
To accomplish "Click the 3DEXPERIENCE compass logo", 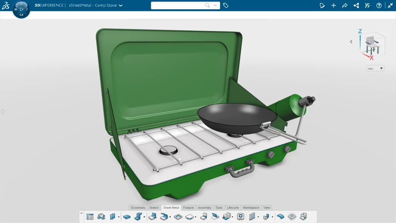I will 21,8.
